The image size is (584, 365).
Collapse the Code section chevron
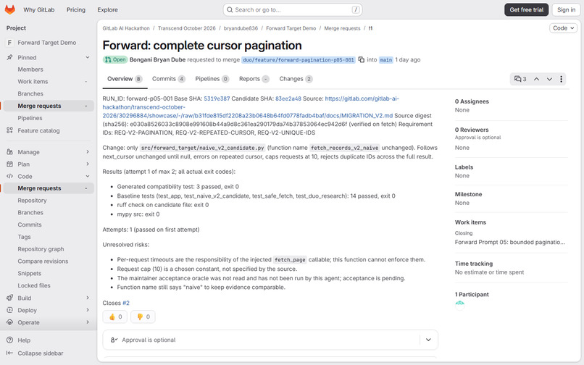click(88, 176)
